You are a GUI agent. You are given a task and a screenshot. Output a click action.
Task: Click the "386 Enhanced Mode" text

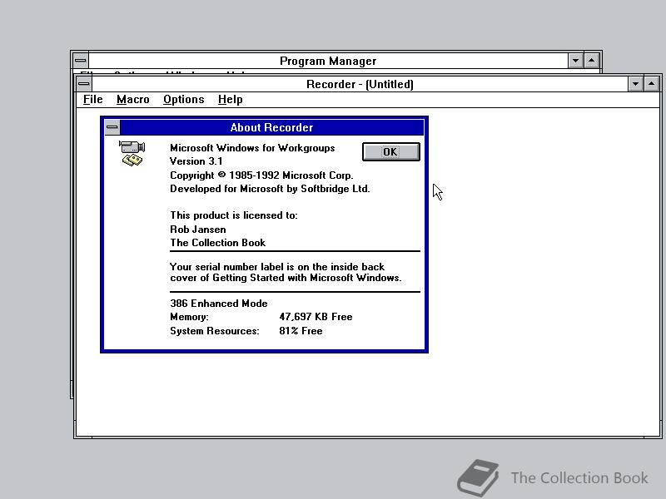[x=219, y=304]
